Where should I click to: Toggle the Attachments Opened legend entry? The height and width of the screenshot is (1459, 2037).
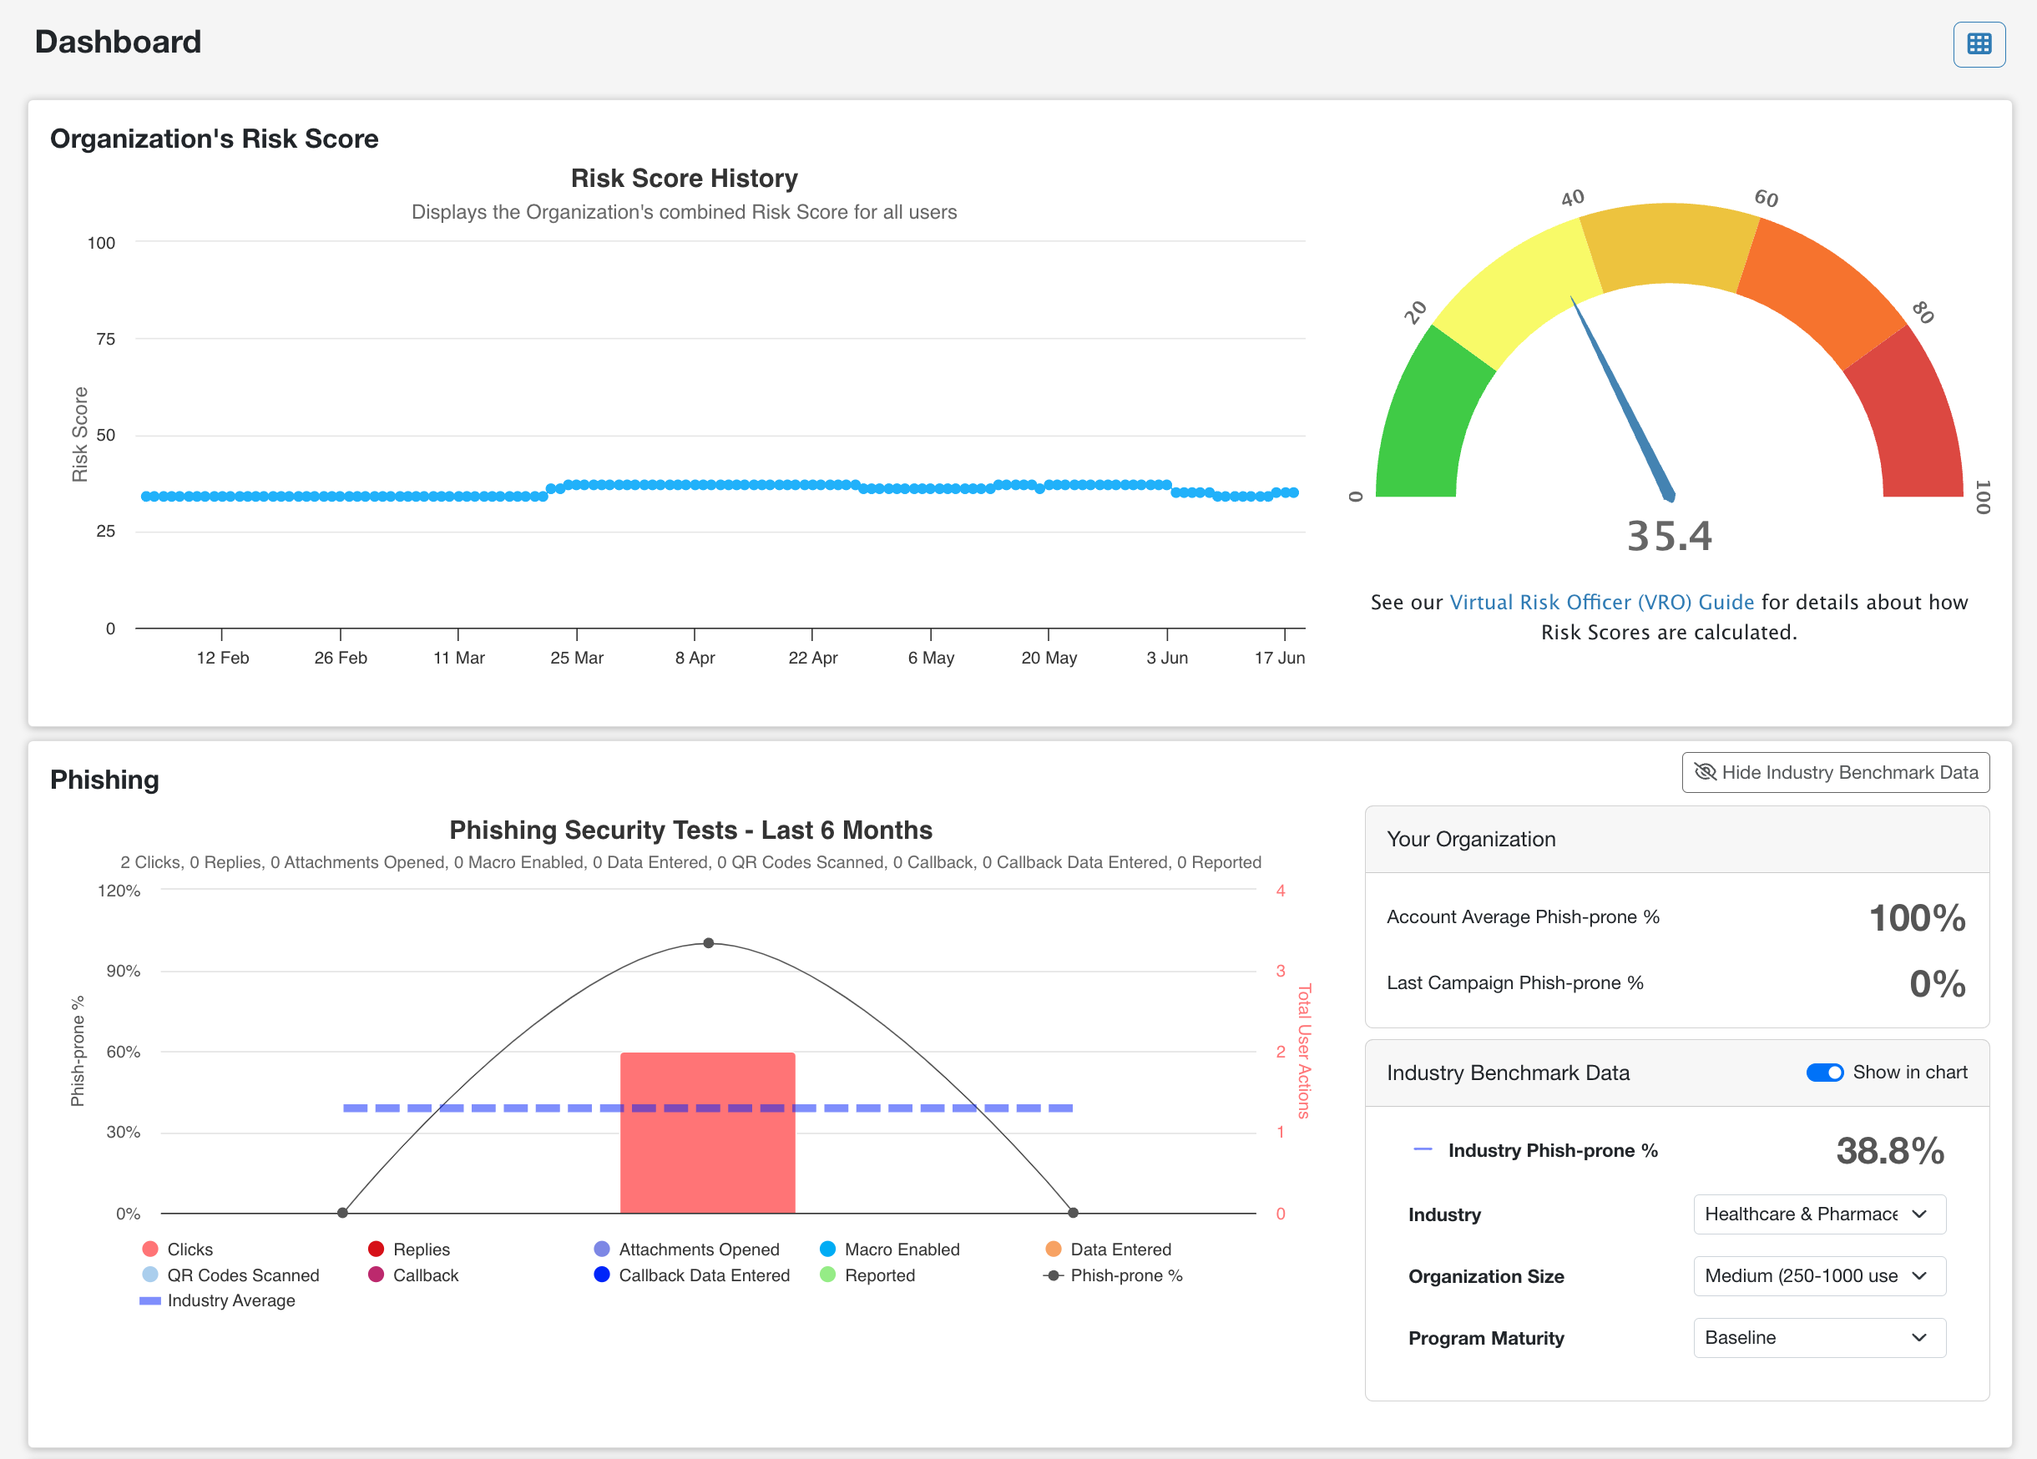[x=686, y=1249]
